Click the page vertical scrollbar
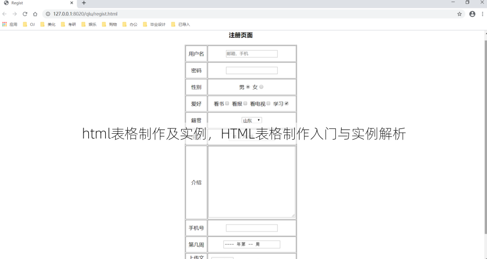 485,137
